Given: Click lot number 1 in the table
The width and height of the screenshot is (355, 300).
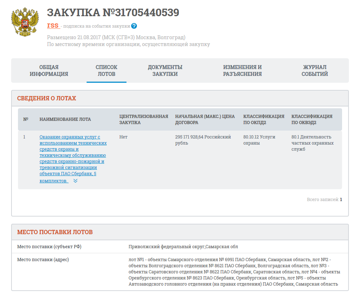Looking at the screenshot, I should [x=24, y=137].
